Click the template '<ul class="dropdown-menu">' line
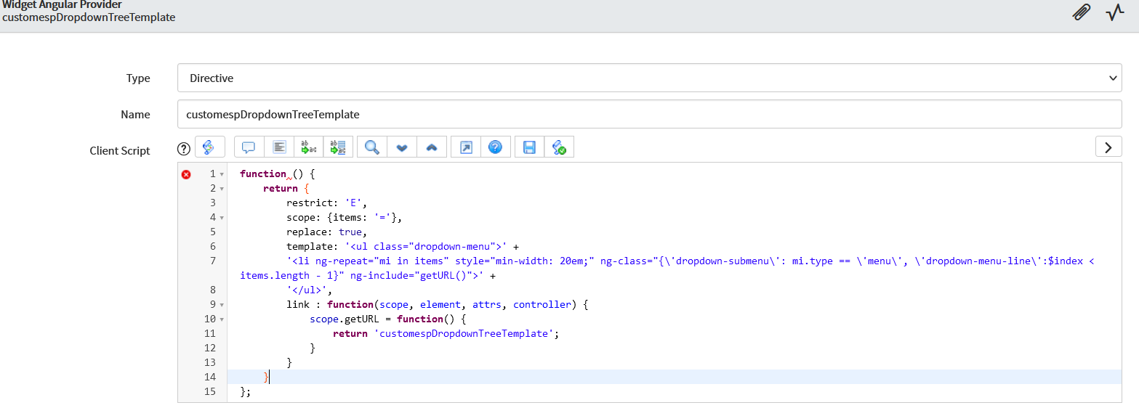This screenshot has width=1139, height=408. coord(403,246)
